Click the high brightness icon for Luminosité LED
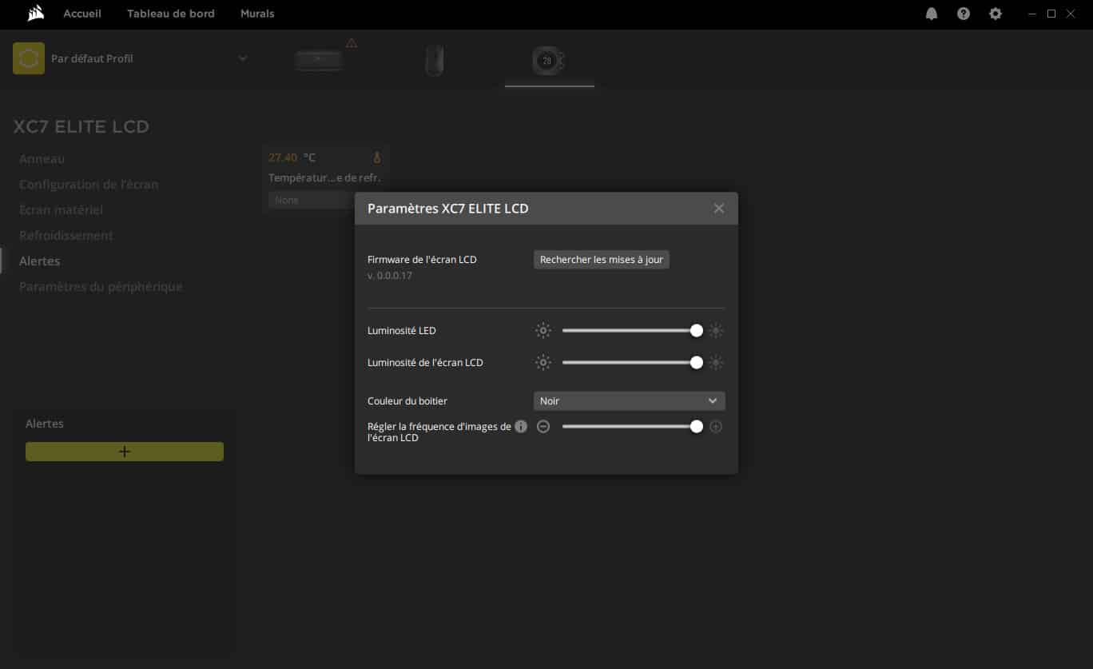The height and width of the screenshot is (669, 1093). tap(716, 331)
